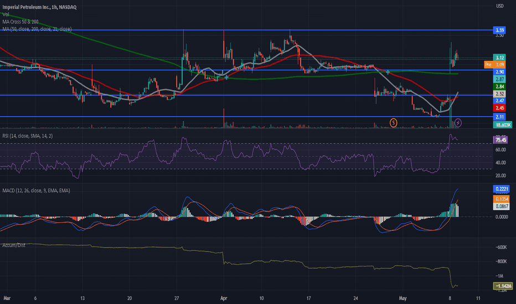The image size is (516, 304).
Task: Click the 0.0867 histogram value label
Action: click(501, 206)
